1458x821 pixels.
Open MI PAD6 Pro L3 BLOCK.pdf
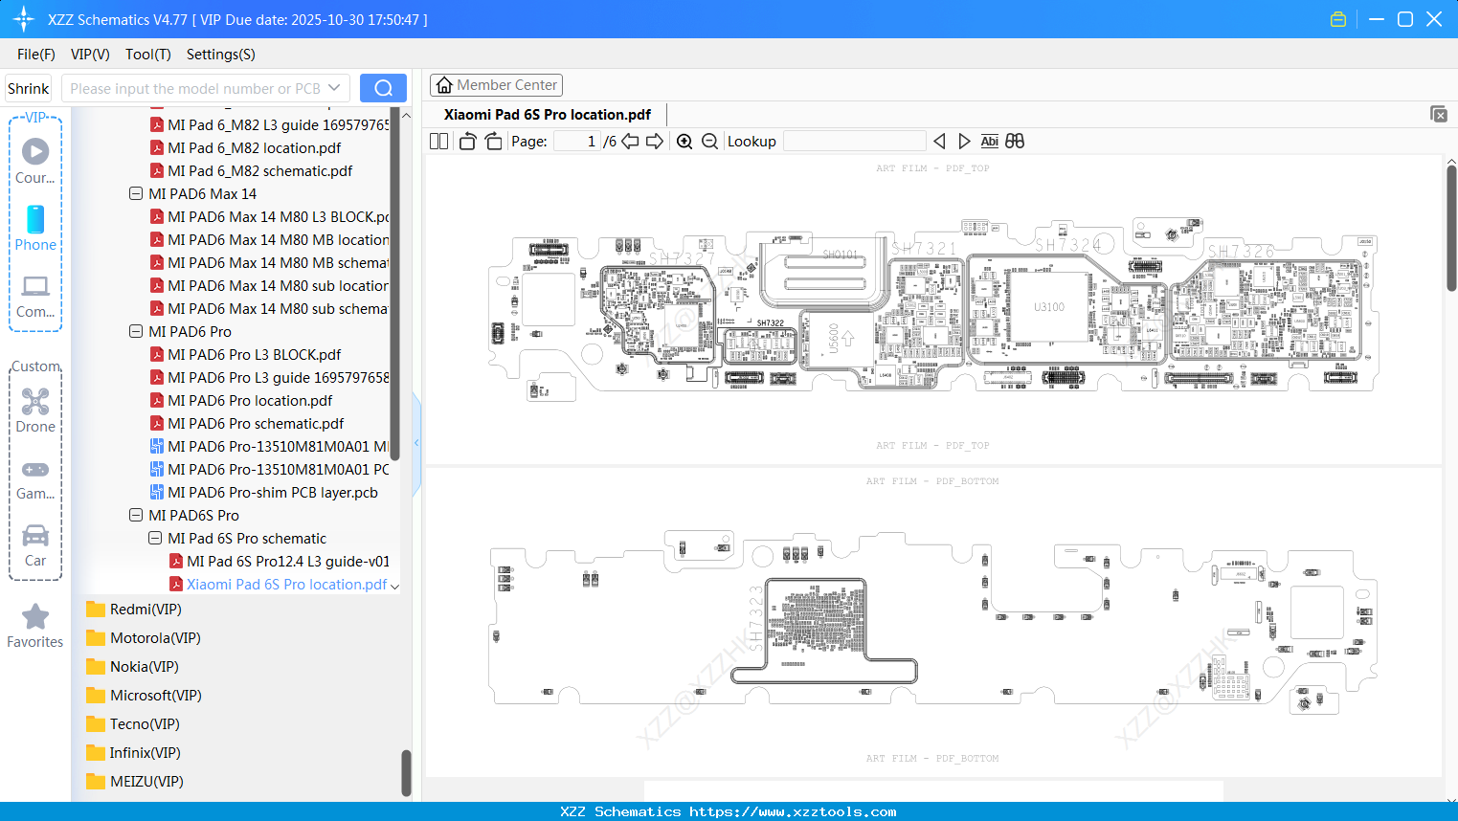pyautogui.click(x=246, y=355)
